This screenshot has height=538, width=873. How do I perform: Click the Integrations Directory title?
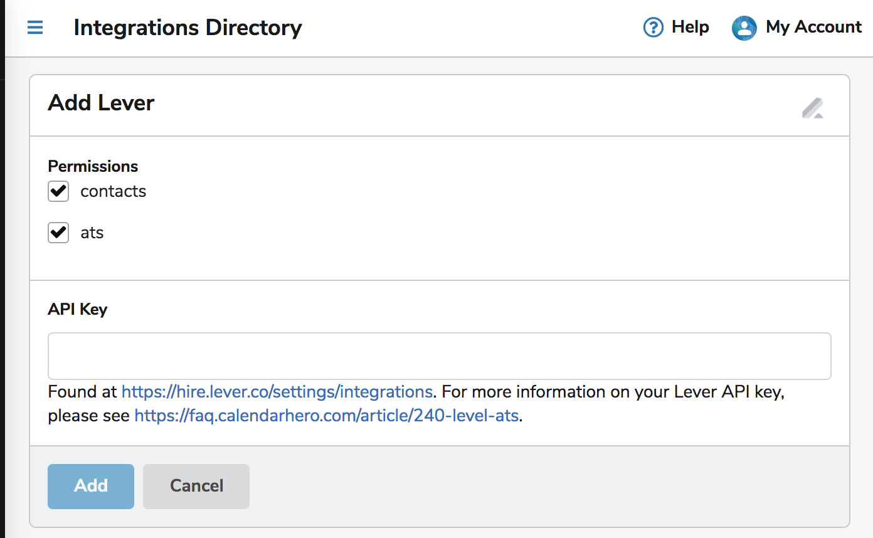188,28
